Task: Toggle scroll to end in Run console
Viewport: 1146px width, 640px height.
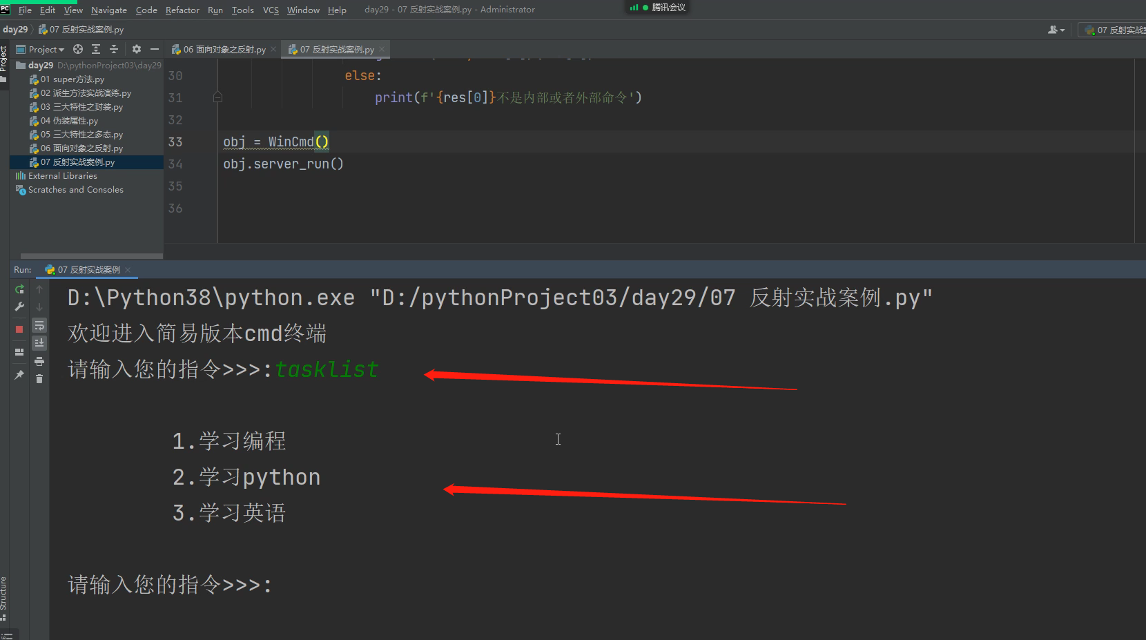Action: click(39, 343)
